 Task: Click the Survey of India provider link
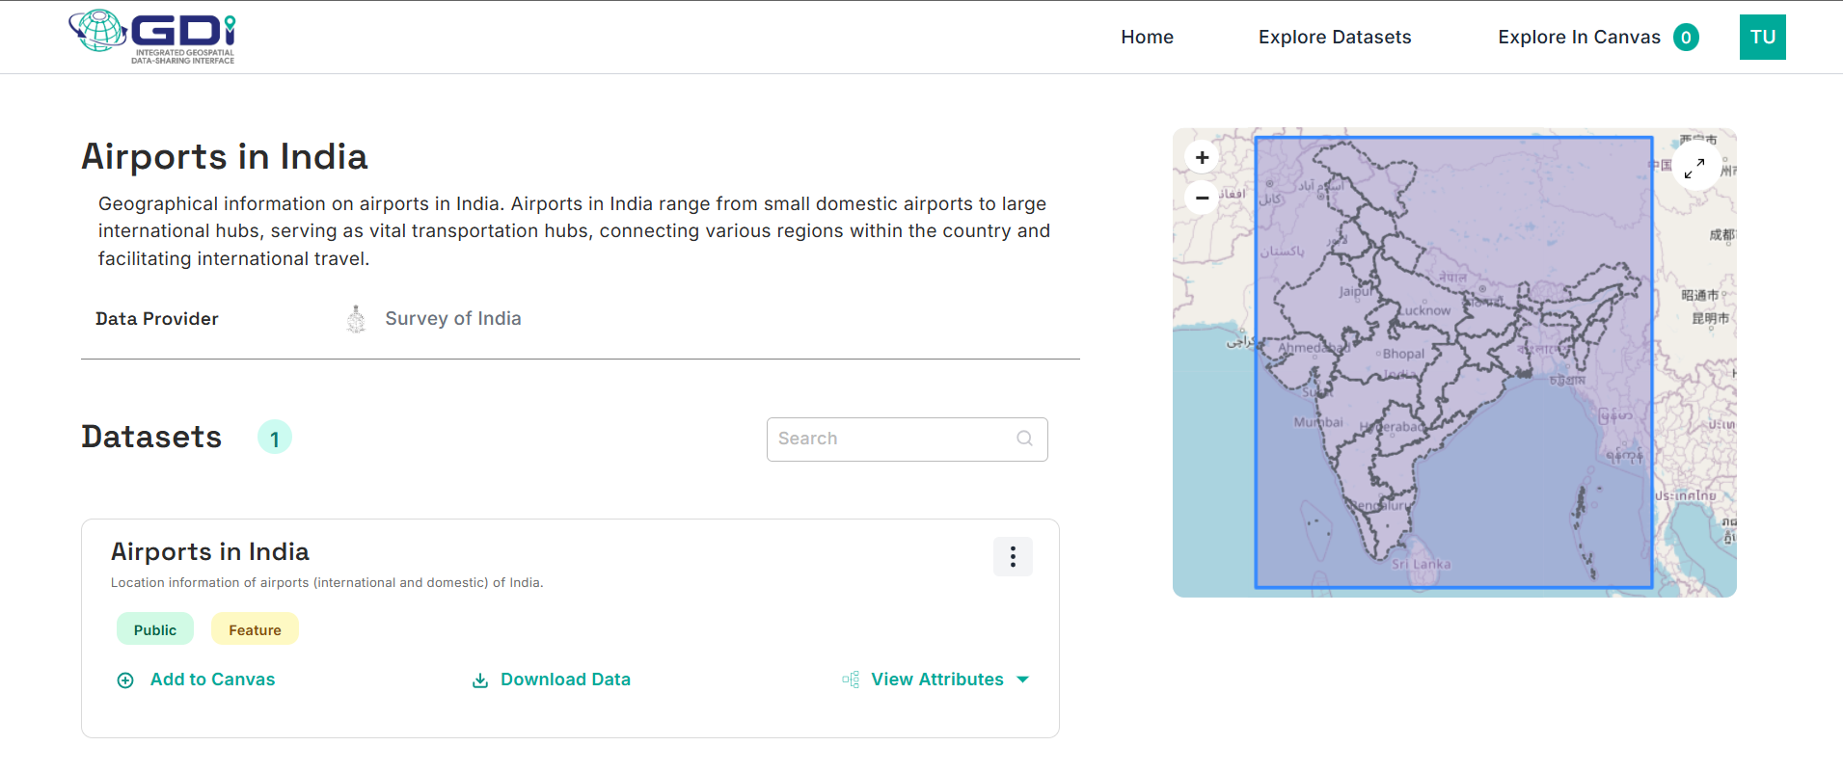[453, 319]
